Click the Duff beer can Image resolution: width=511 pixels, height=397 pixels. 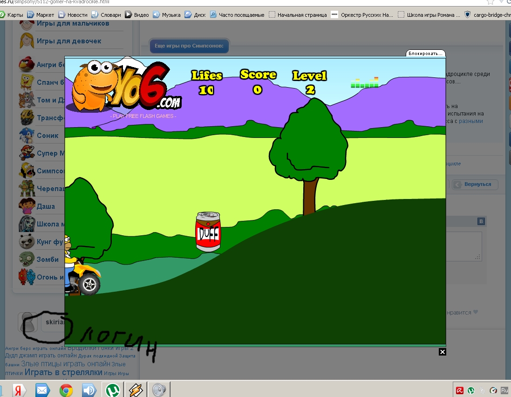click(x=208, y=232)
